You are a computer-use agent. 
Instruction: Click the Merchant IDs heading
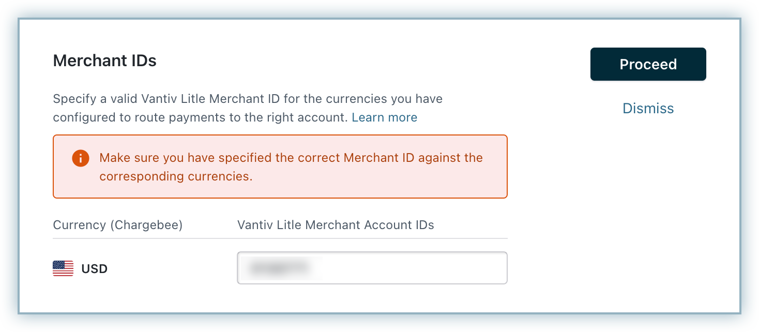[104, 61]
